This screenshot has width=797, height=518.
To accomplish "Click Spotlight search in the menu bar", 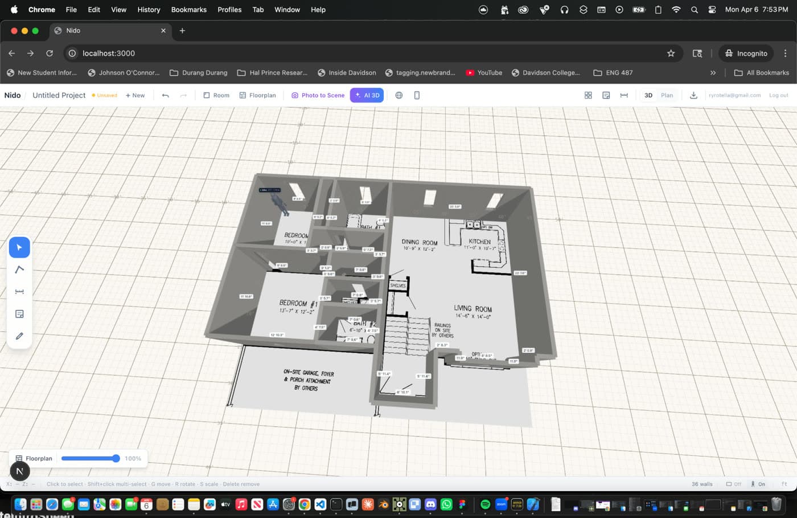I will pos(694,10).
